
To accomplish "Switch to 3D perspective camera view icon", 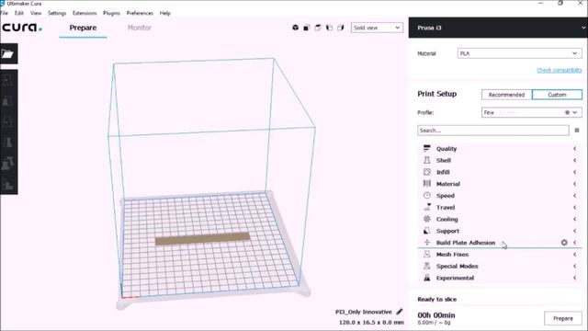I will [x=296, y=28].
